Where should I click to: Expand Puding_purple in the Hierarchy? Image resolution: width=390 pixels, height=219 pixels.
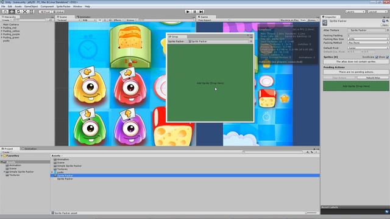1,34
